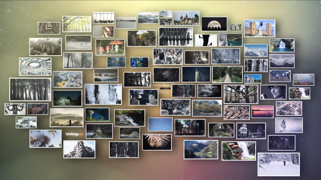
Task: View the forest suspension footbridge photo
Action: 227,74
